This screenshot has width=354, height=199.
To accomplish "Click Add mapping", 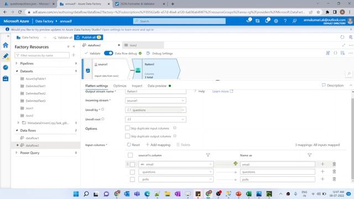I will click(x=158, y=145).
